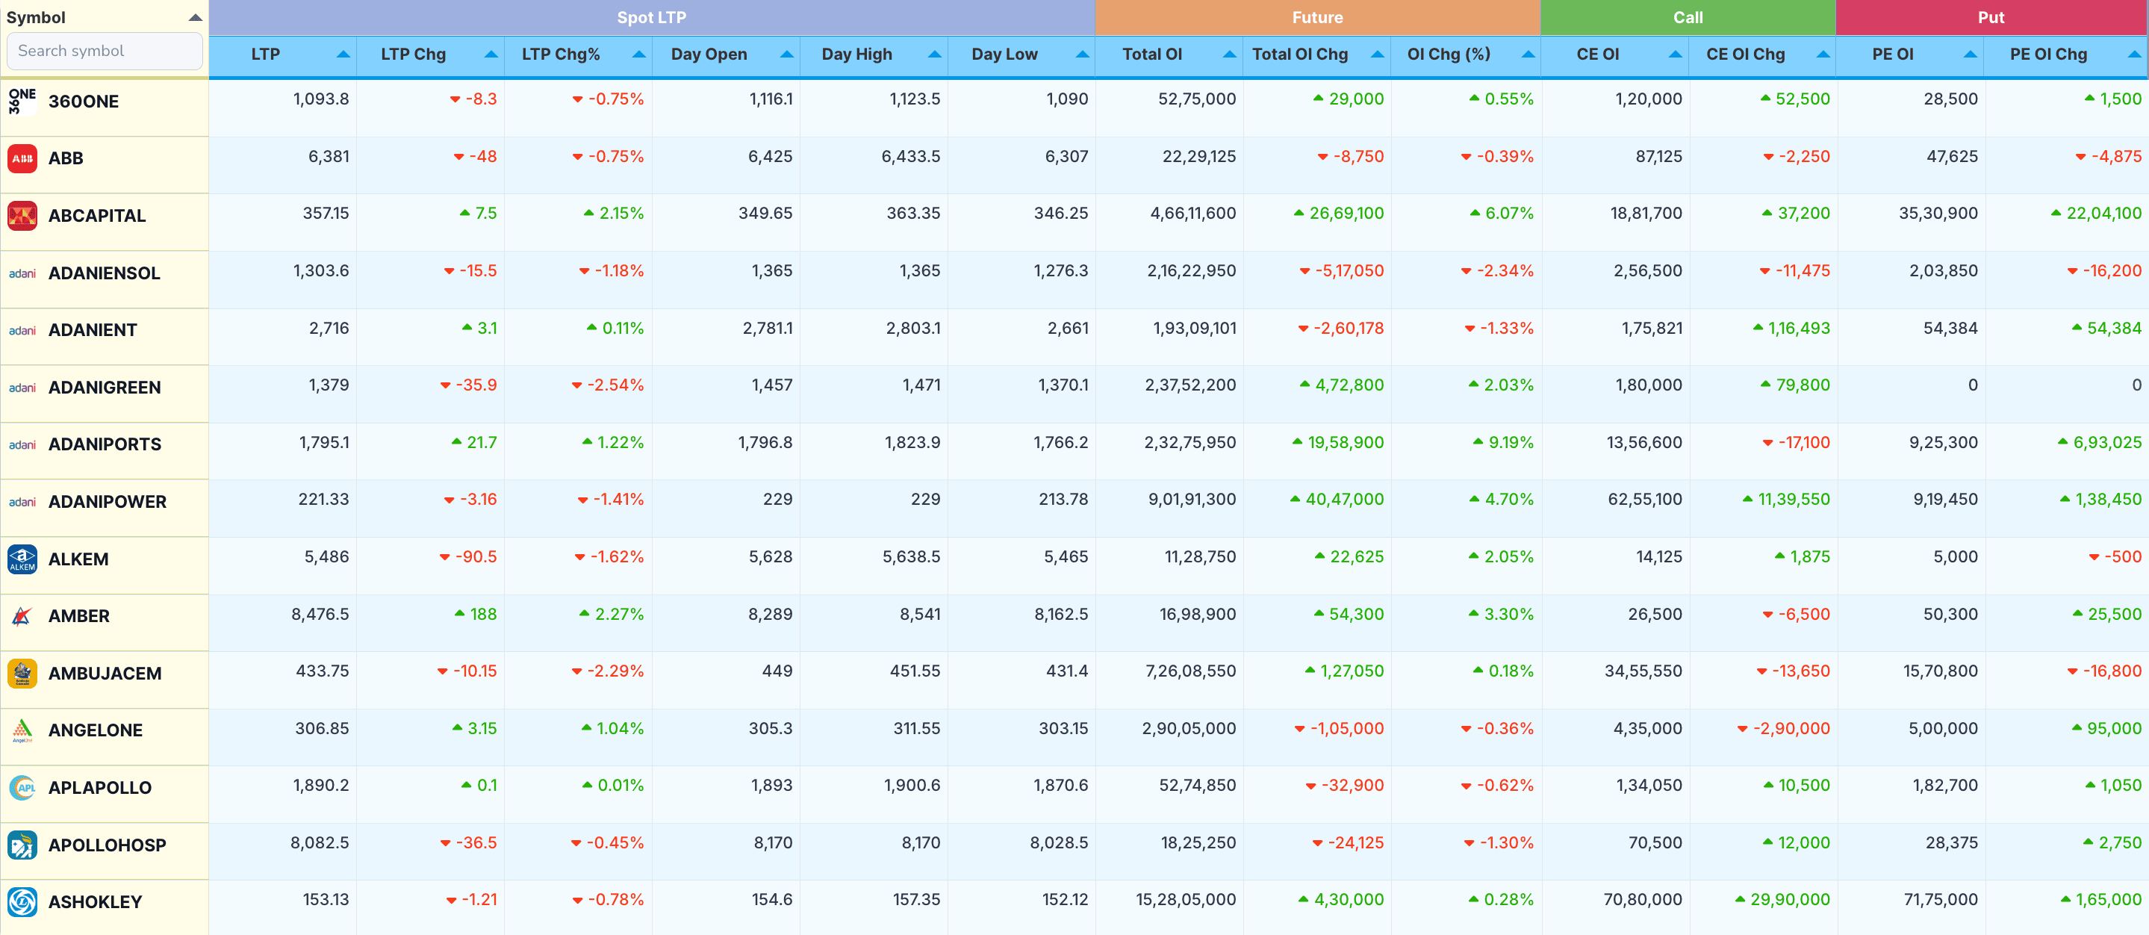Click the ALKEM blue logo icon
The height and width of the screenshot is (935, 2149).
(x=22, y=559)
